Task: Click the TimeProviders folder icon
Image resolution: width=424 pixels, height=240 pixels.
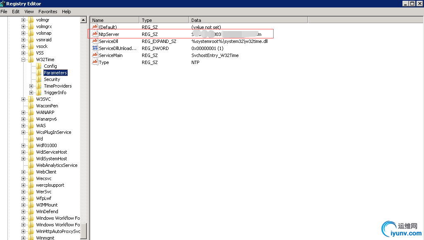Action: pyautogui.click(x=39, y=86)
